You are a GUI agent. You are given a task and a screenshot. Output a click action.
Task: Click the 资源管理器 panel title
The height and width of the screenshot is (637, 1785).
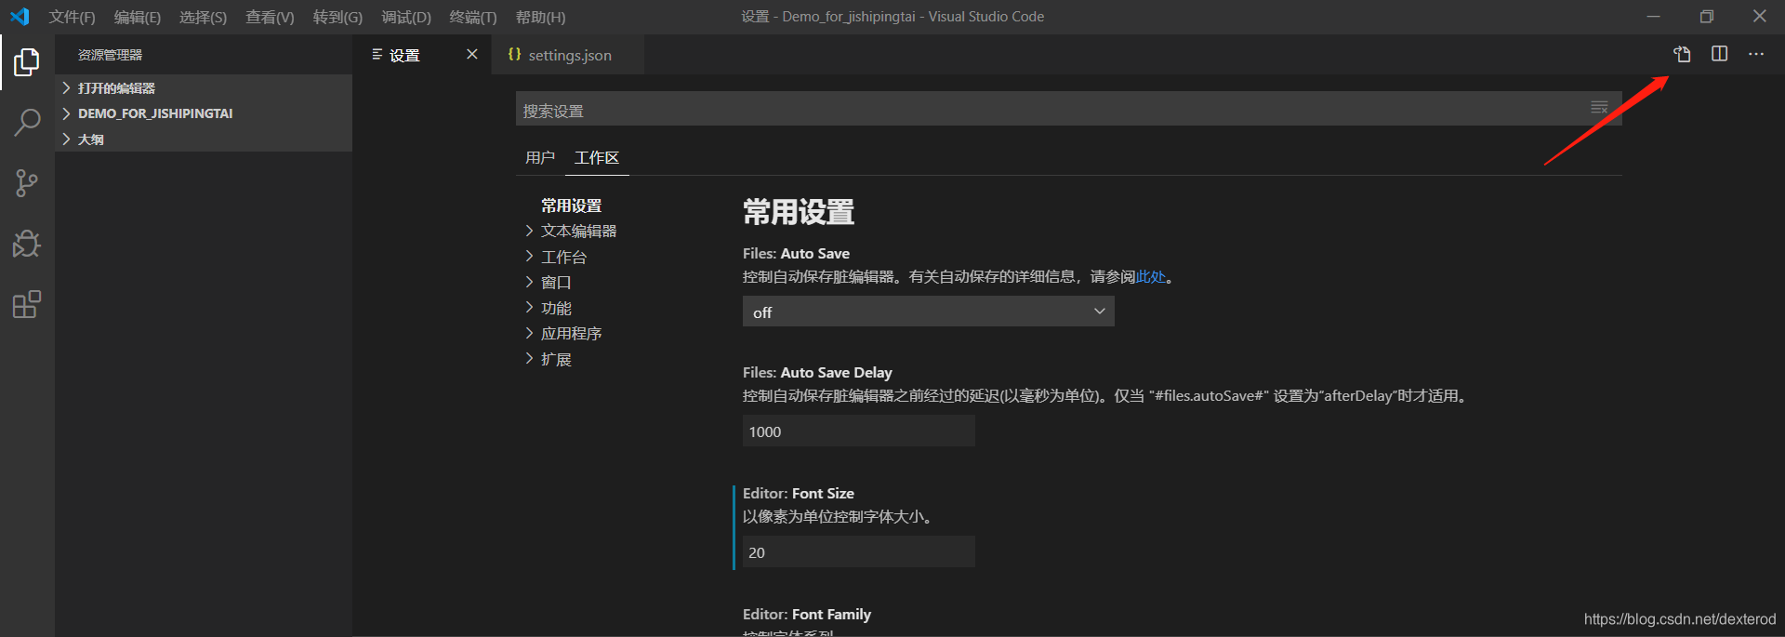click(110, 55)
